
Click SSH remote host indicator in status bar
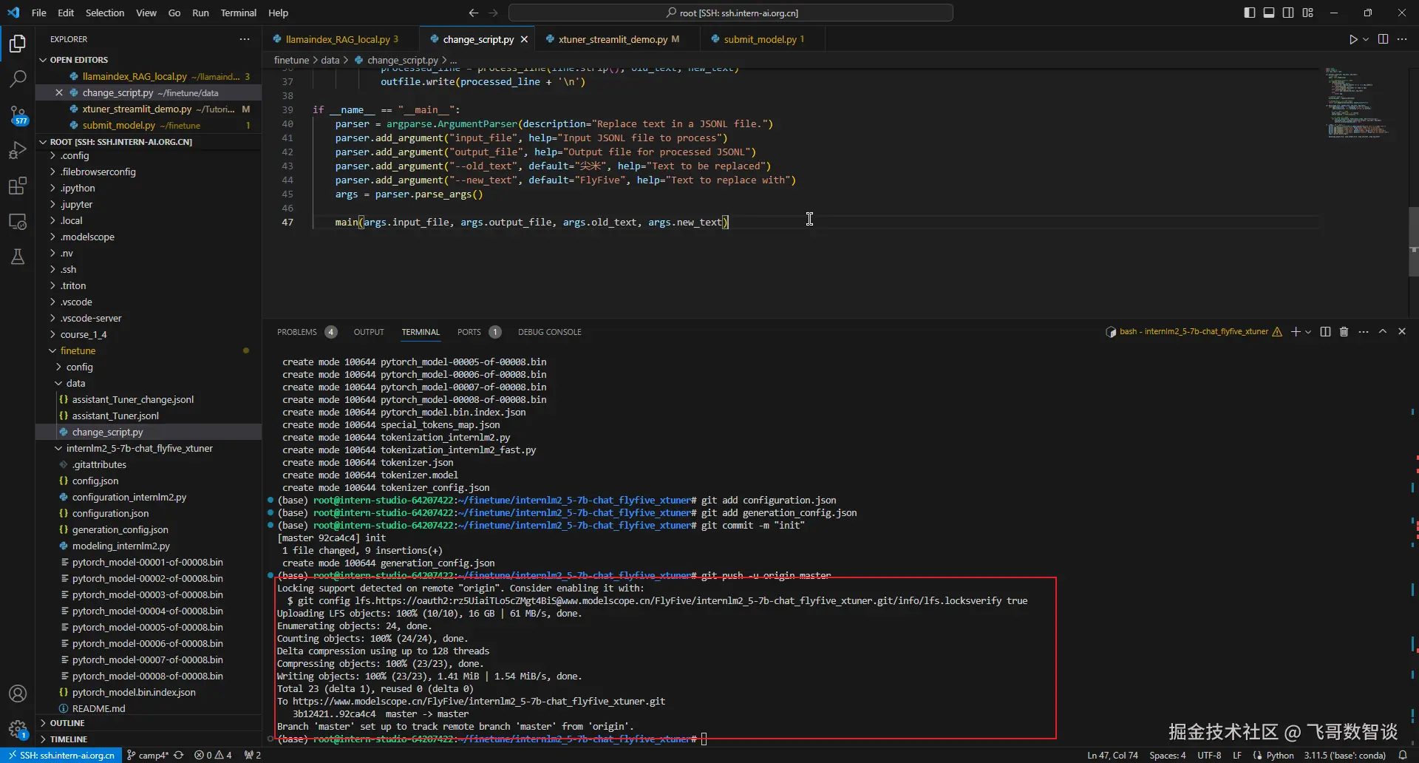[62, 755]
